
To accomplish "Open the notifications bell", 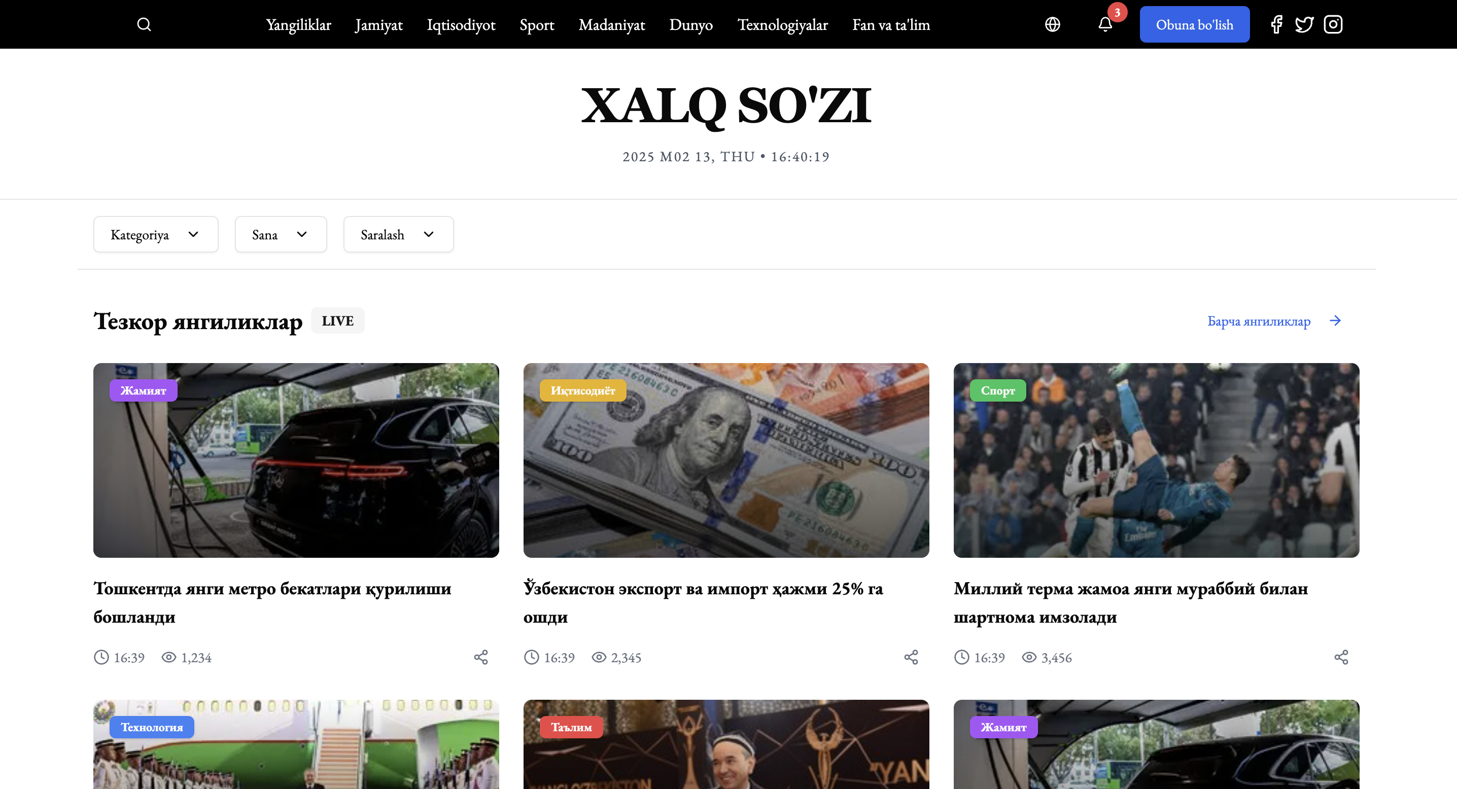I will (x=1104, y=24).
